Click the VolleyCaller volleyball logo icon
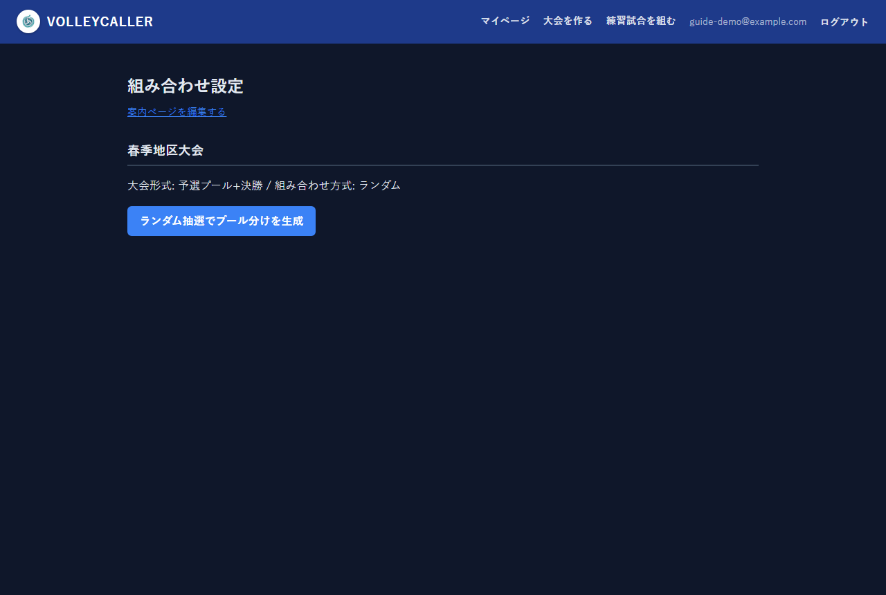886x595 pixels. pos(28,21)
